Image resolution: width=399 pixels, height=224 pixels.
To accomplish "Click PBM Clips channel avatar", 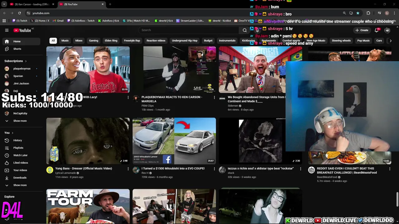I will [136, 99].
